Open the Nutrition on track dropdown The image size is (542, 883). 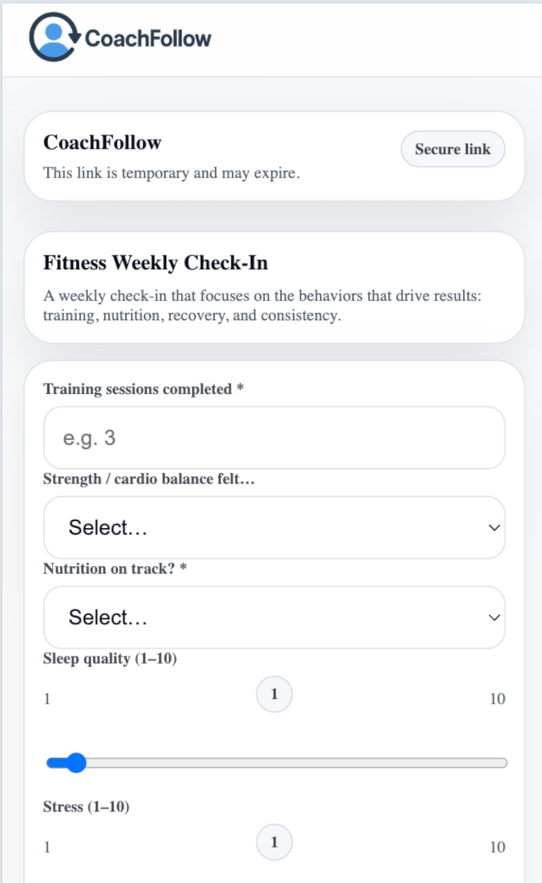pos(274,617)
